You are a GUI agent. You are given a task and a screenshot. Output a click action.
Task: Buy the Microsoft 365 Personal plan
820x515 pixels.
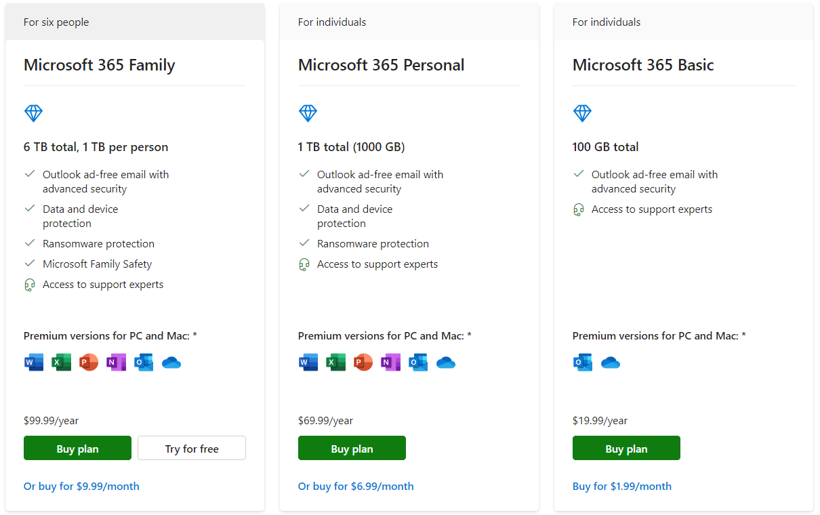tap(352, 449)
